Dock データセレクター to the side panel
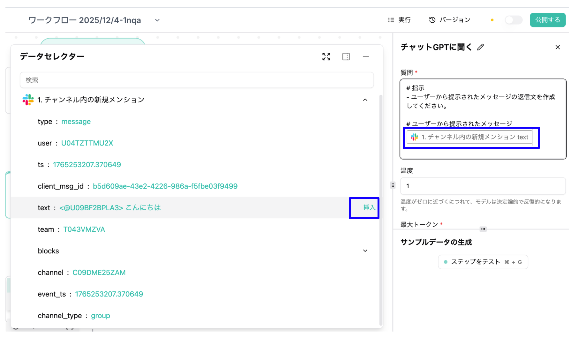 coord(346,56)
